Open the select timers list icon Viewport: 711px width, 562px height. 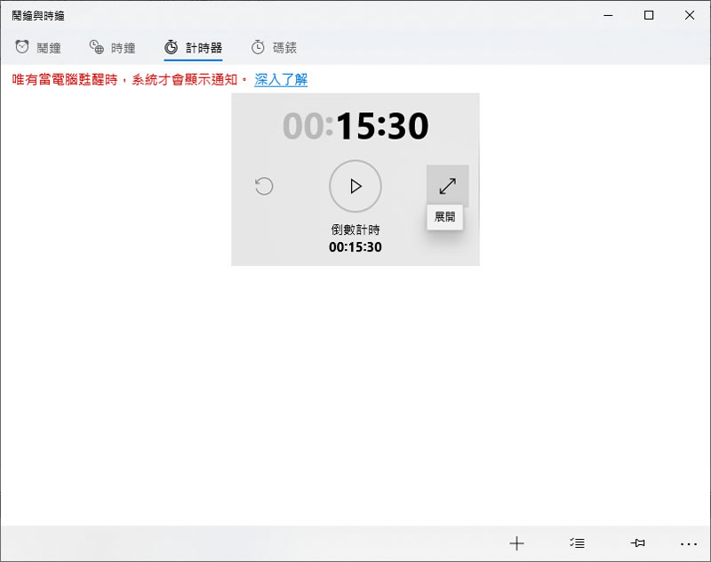pyautogui.click(x=577, y=543)
